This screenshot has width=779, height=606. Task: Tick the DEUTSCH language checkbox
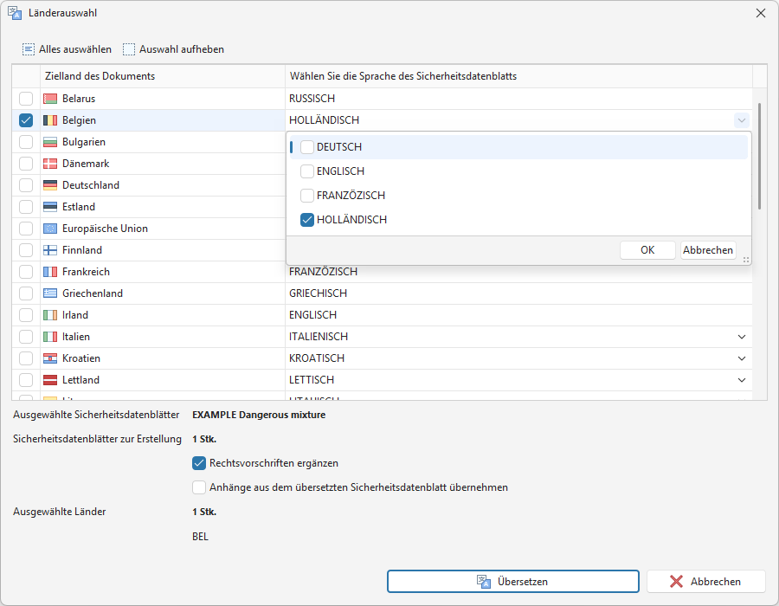coord(307,147)
